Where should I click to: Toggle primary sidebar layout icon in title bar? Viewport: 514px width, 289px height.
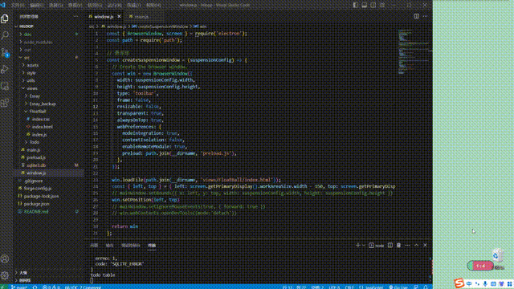tap(356, 6)
